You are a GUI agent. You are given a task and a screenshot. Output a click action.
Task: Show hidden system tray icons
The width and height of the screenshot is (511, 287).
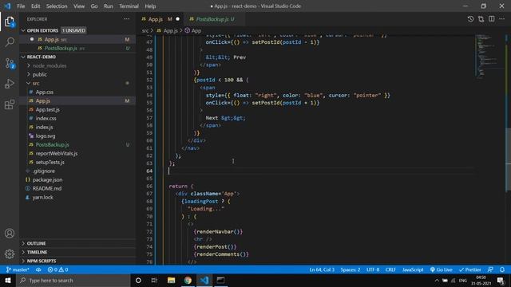point(437,280)
